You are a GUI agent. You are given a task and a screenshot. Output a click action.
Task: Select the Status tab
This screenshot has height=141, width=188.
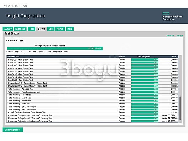click(41, 29)
